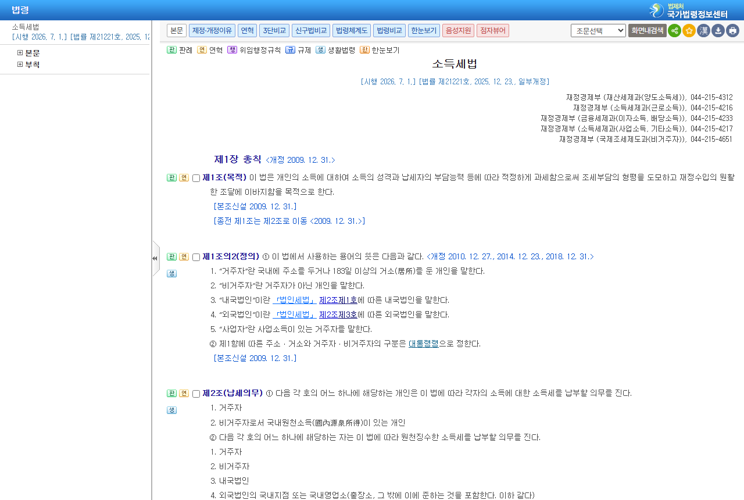
Task: Click 한눈보기 legend icon
Action: coord(364,50)
